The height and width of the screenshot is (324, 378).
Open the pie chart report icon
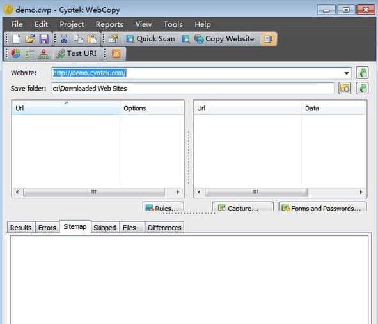pos(16,54)
